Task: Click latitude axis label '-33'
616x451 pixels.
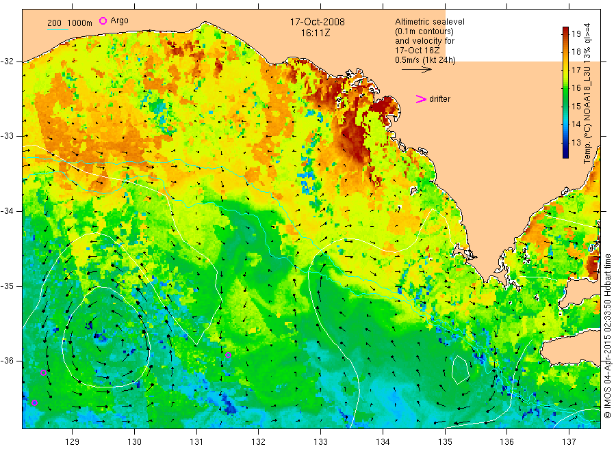Action: point(7,136)
